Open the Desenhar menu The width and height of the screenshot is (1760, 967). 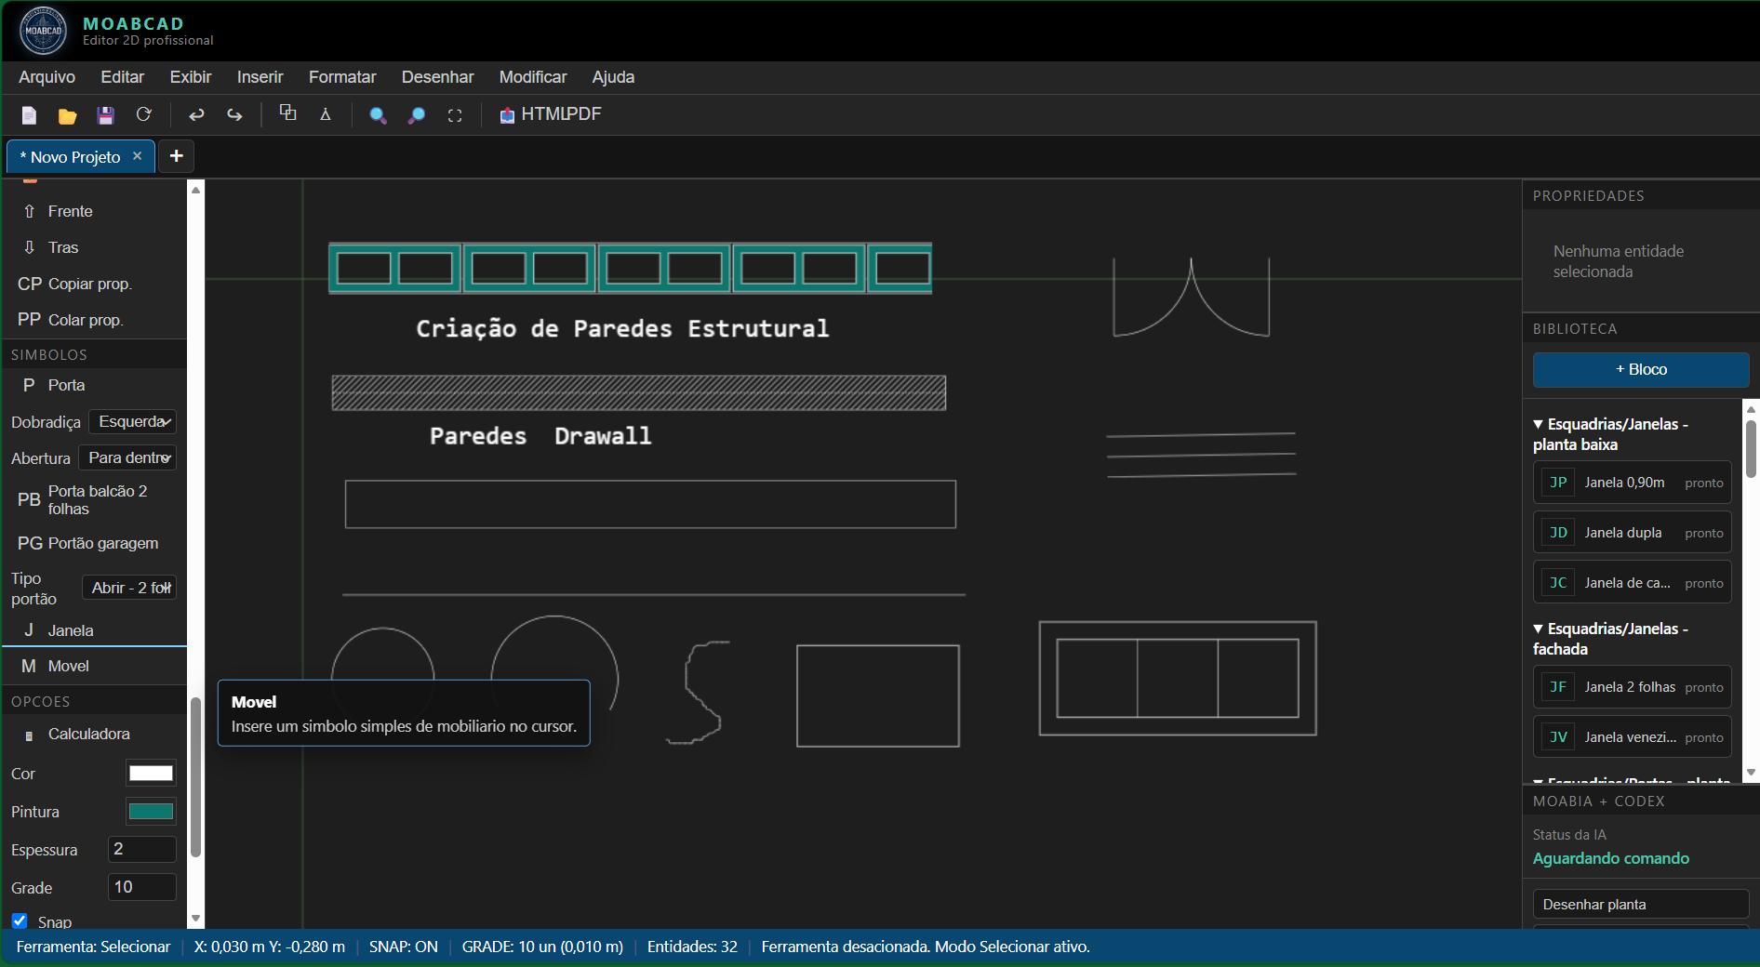pos(437,77)
